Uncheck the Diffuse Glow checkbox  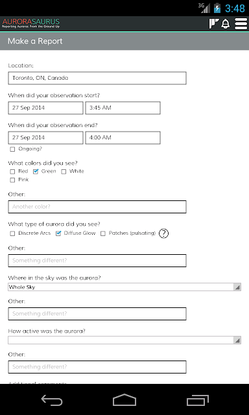[x=58, y=233]
